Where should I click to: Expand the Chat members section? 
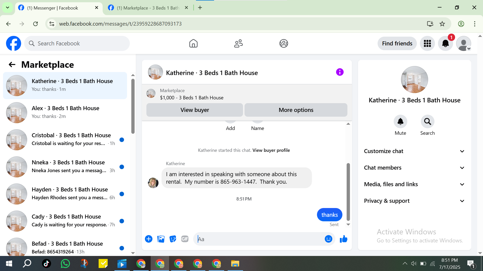pos(414,168)
